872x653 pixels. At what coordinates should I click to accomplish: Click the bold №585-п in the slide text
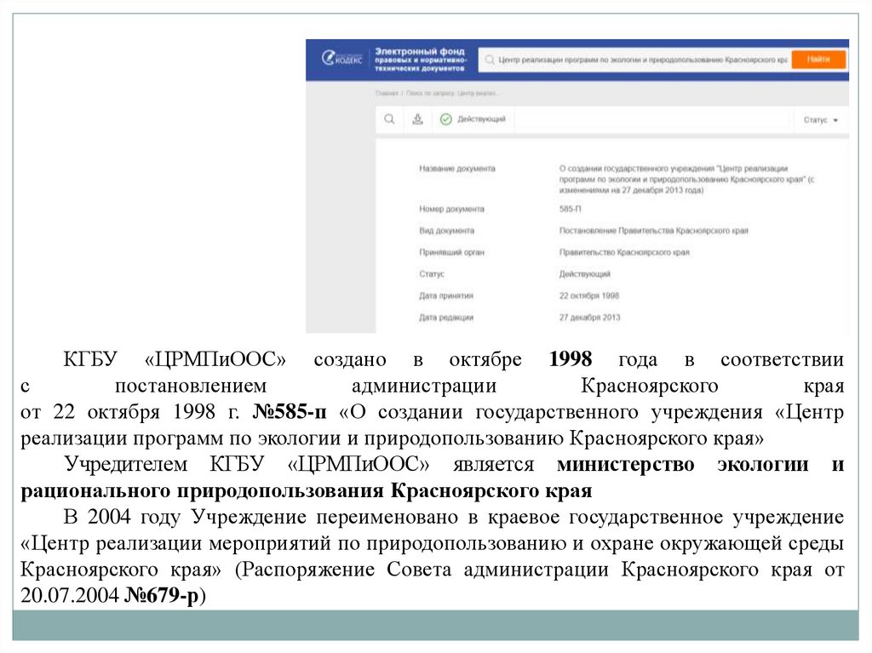[290, 413]
